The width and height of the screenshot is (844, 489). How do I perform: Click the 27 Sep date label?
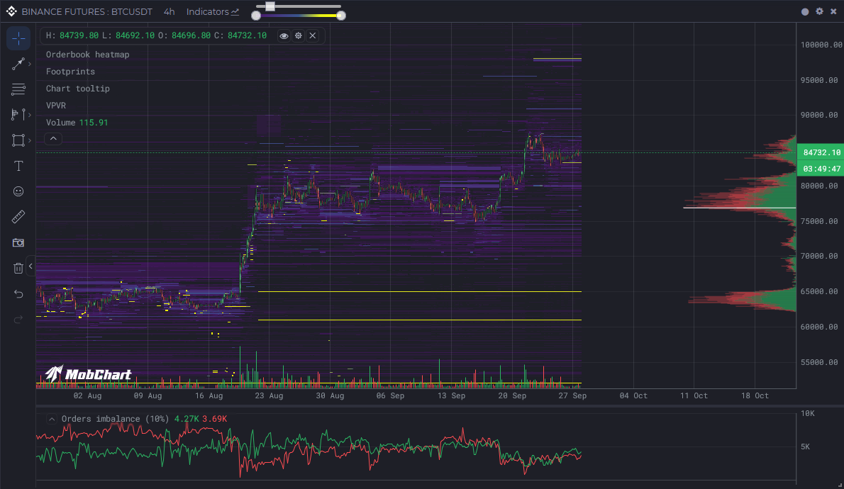572,395
